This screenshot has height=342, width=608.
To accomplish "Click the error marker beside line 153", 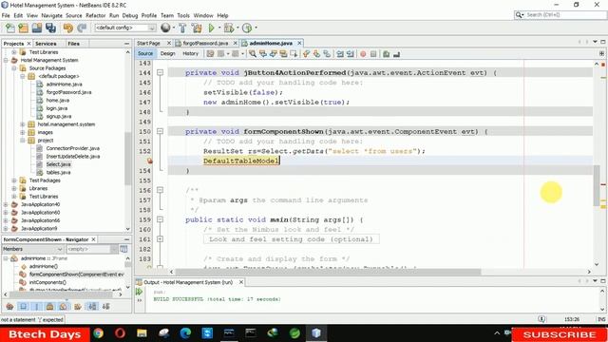I will 150,161.
